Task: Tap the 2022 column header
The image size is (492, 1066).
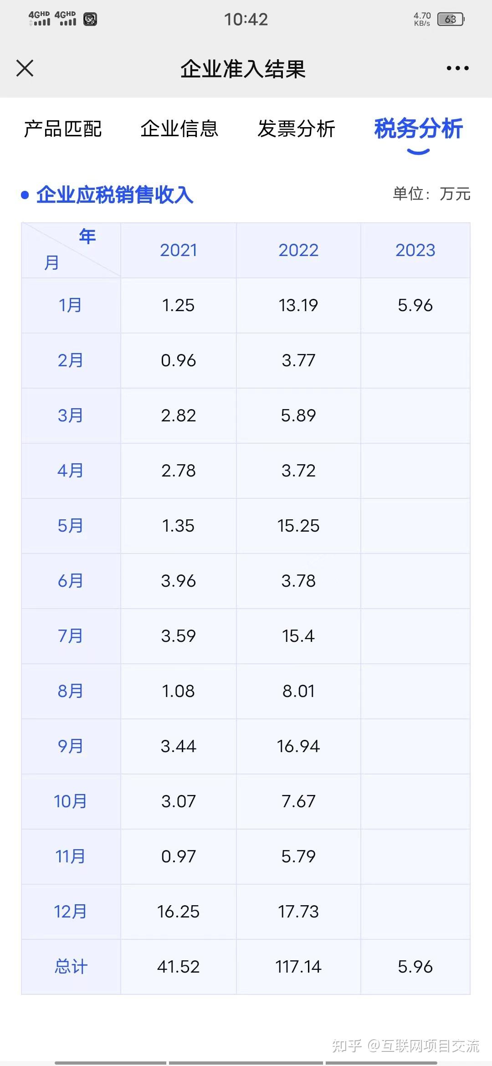Action: point(298,250)
